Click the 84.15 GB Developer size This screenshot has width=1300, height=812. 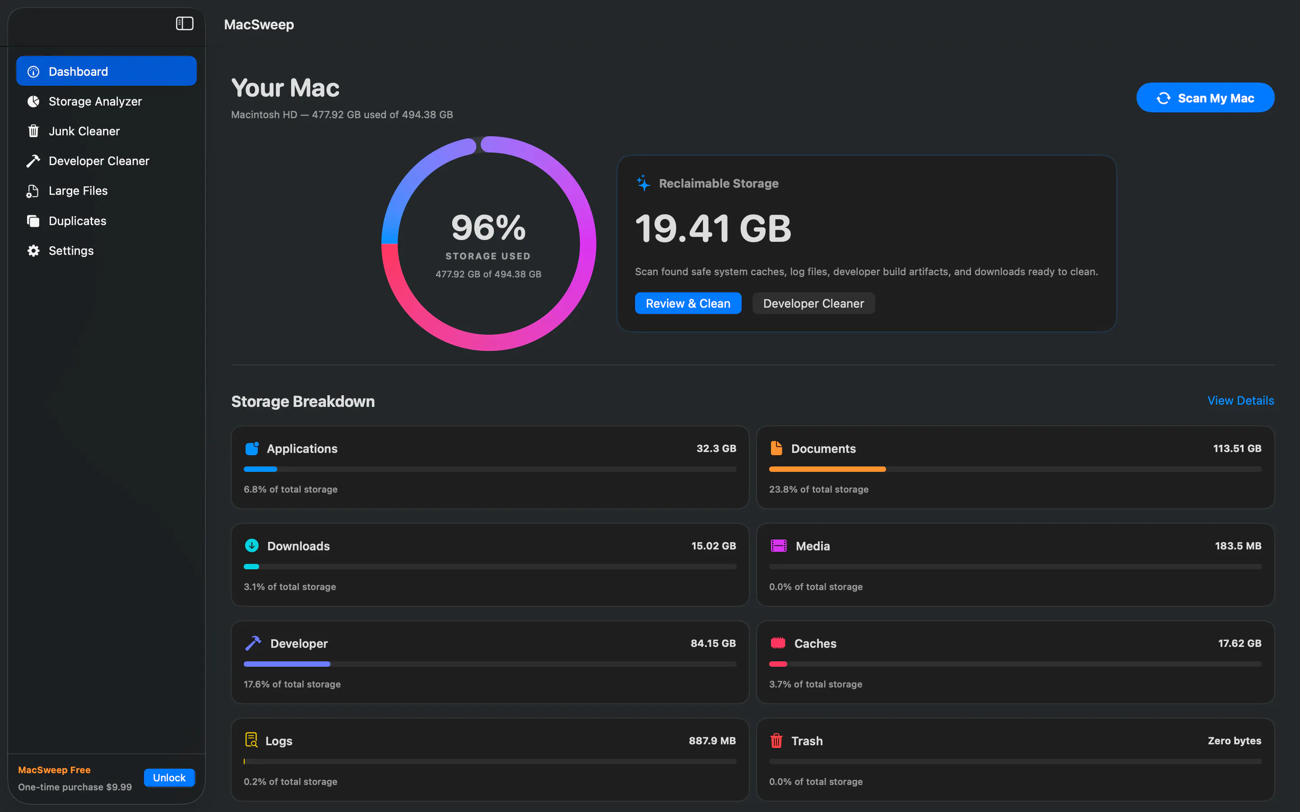click(713, 643)
